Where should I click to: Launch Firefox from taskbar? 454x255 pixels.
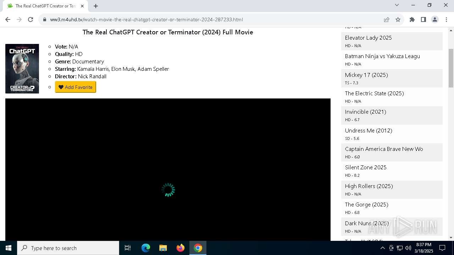pos(181,248)
